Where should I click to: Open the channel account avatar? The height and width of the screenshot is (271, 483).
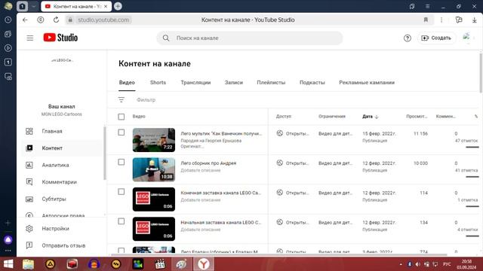pyautogui.click(x=467, y=38)
